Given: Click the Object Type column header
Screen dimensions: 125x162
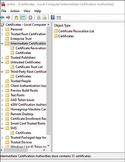Looking at the screenshot, I should (x=62, y=26).
